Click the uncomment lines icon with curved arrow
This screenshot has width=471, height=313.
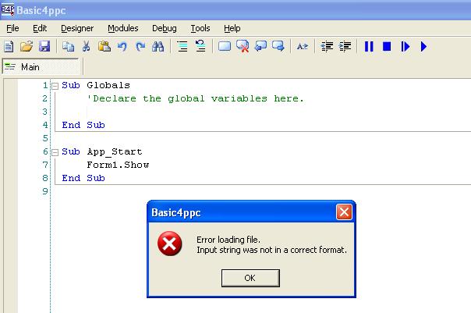200,46
